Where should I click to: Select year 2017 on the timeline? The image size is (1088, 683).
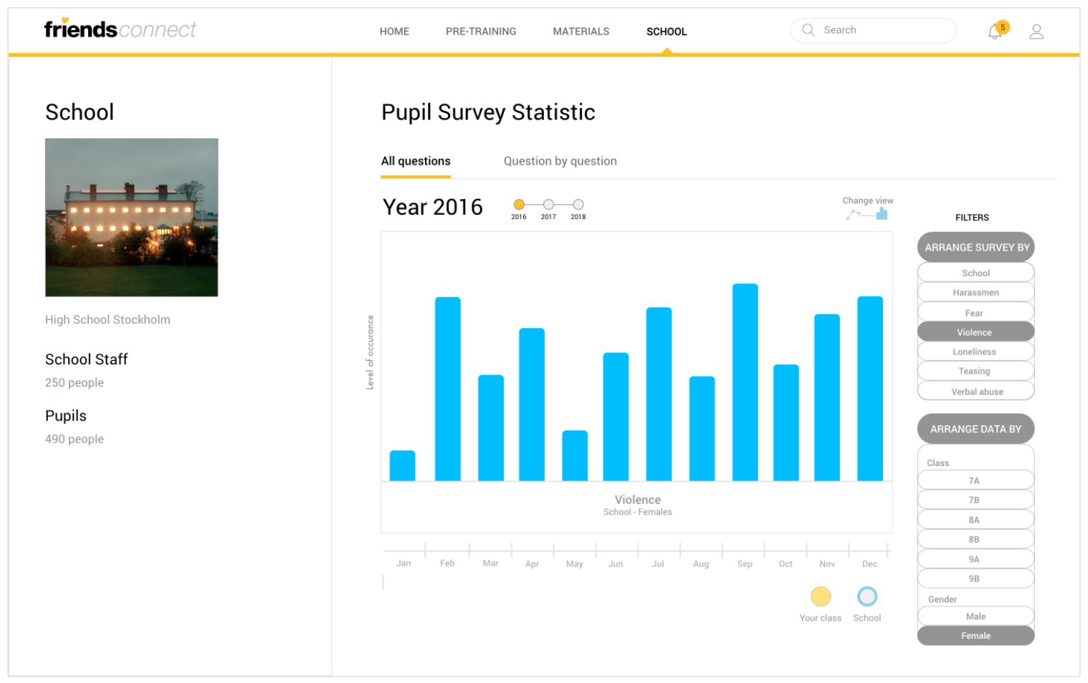coord(548,205)
